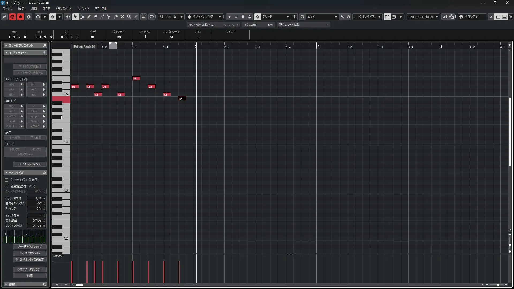The image size is (514, 289).
Task: Collapse the コードエディット section
Action: [6, 53]
